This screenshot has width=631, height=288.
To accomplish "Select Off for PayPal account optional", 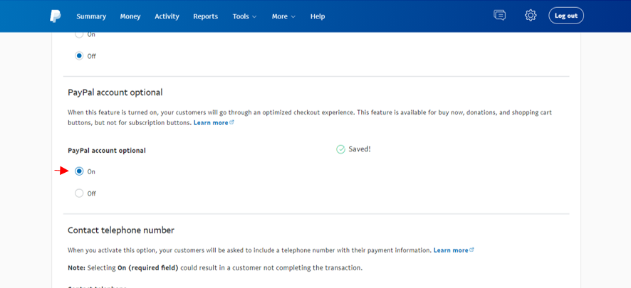I will click(x=79, y=193).
